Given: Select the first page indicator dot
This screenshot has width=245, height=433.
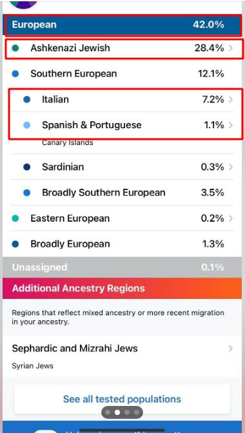Looking at the screenshot, I should pos(108,412).
